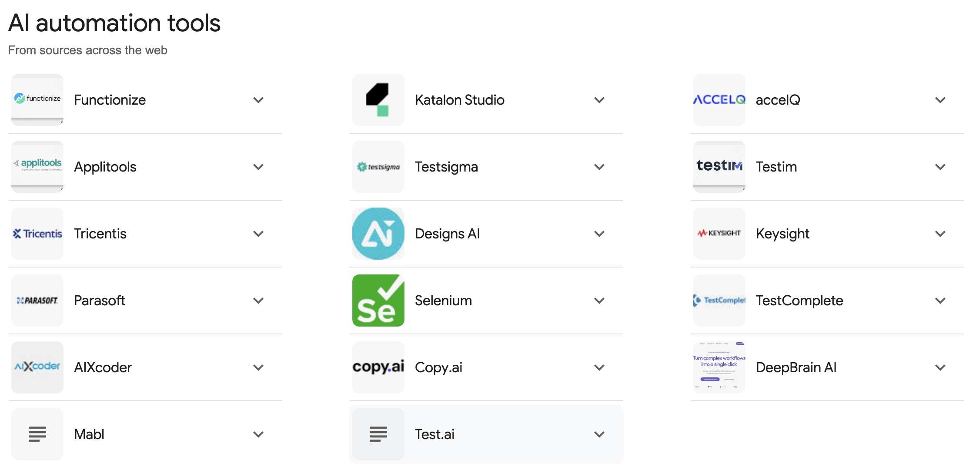Expand the accelQ entry chevron

point(940,100)
